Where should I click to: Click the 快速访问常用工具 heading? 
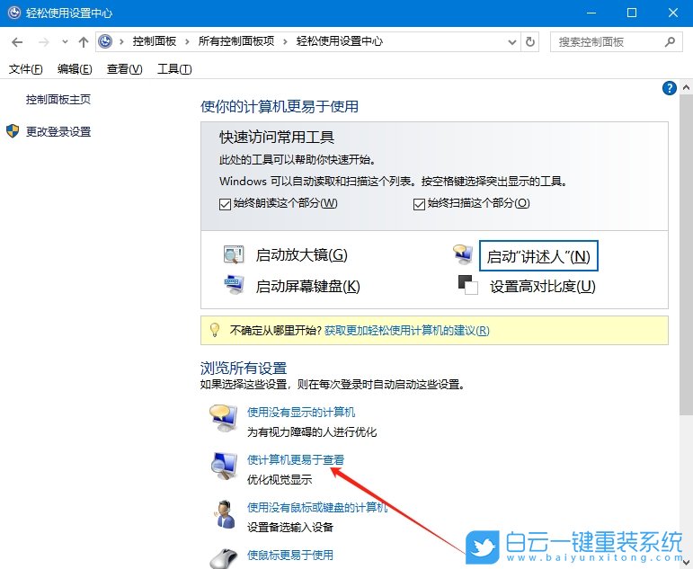[x=277, y=138]
